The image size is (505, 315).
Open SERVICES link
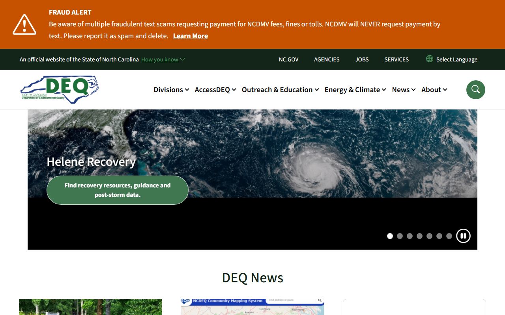click(397, 59)
